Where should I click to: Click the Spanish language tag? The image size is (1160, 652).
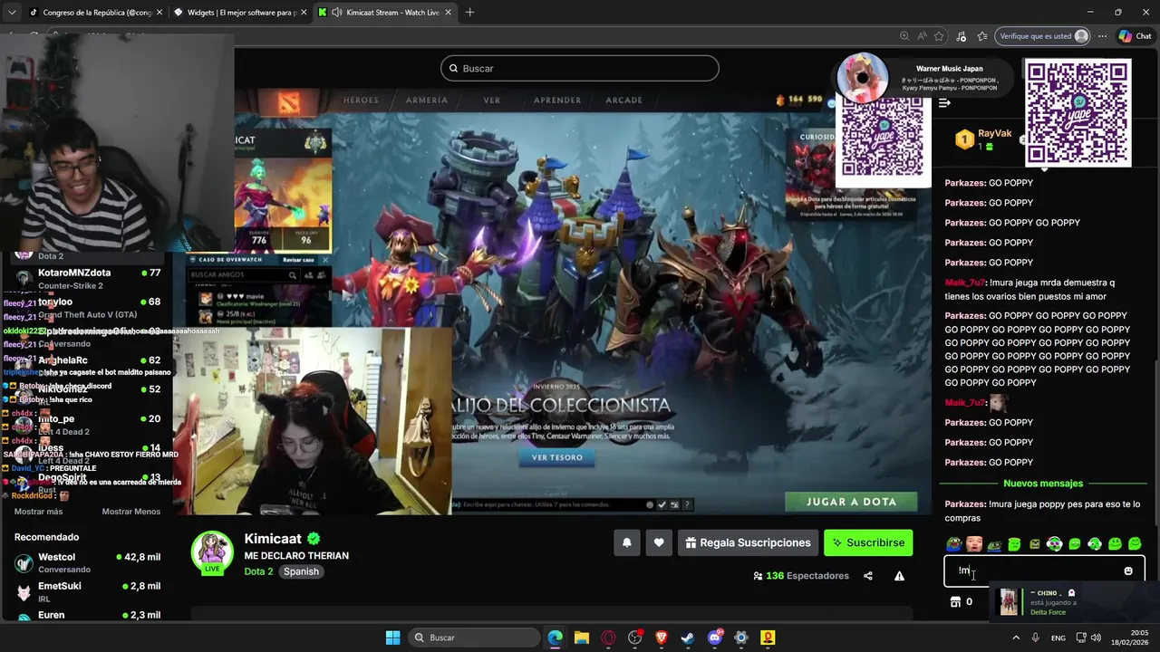click(301, 571)
